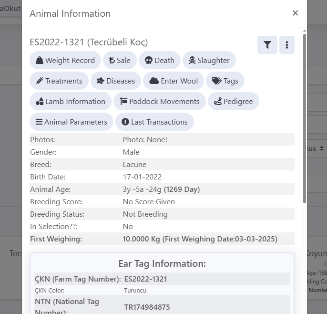
Task: Click the sort arrows in background table header
Action: [x=322, y=149]
